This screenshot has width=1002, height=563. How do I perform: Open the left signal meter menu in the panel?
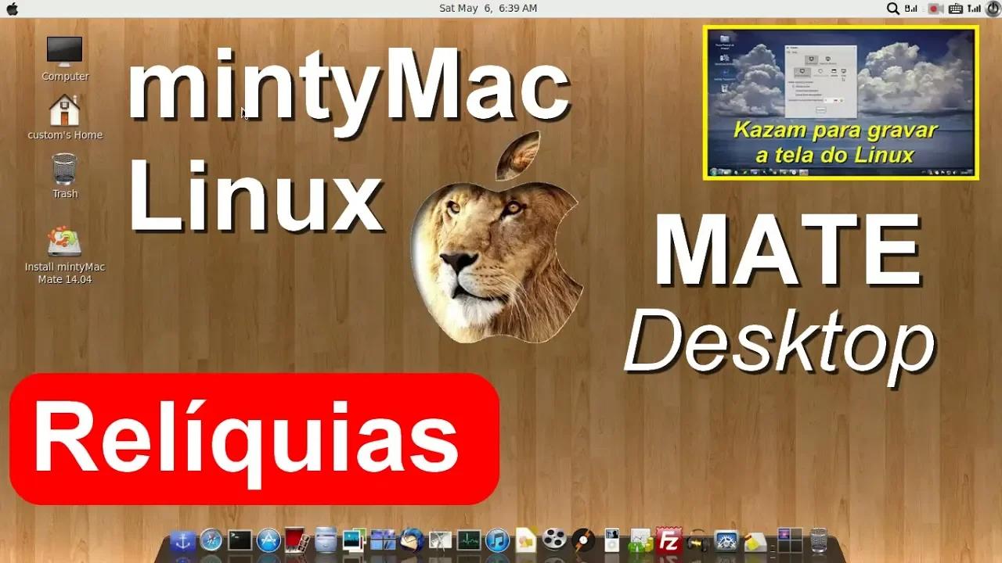pyautogui.click(x=910, y=8)
